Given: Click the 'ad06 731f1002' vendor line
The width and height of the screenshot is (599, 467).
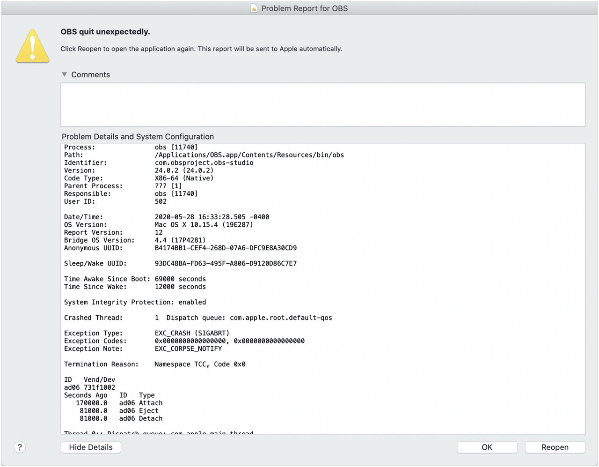Looking at the screenshot, I should pyautogui.click(x=89, y=387).
